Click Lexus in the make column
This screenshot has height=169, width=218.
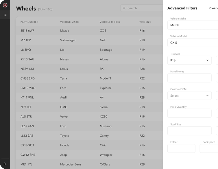64,69
